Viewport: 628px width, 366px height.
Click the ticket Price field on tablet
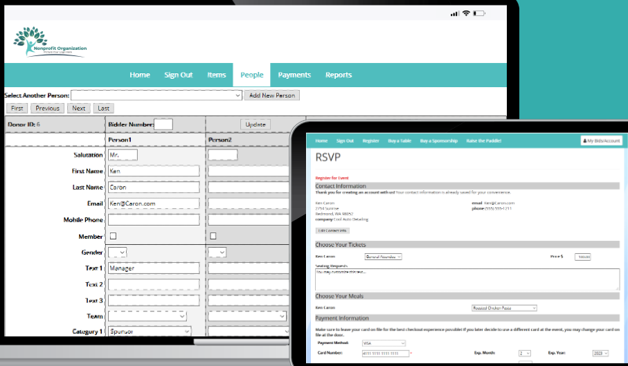[583, 257]
